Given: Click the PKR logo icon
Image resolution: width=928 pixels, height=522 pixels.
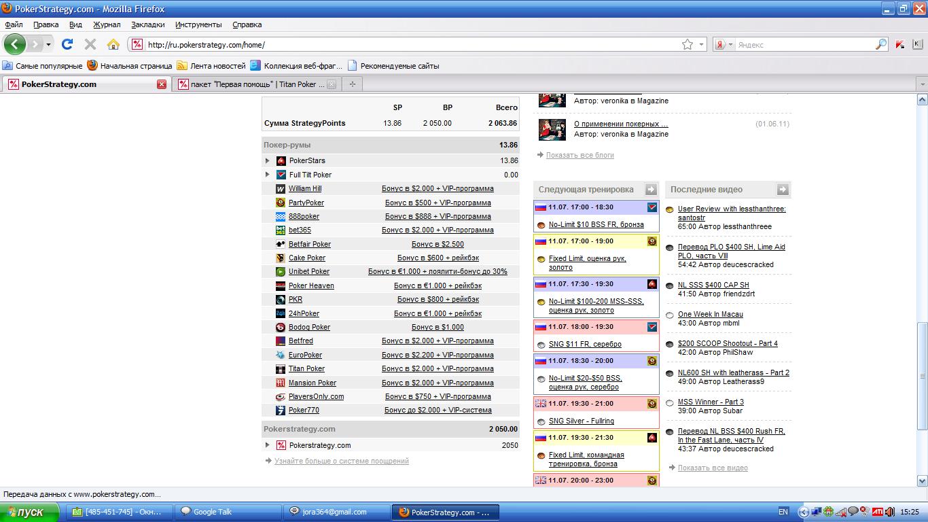Looking at the screenshot, I should coord(281,300).
